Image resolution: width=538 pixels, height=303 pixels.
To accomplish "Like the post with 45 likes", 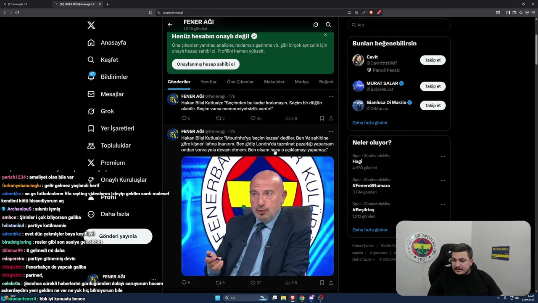I will tap(256, 118).
